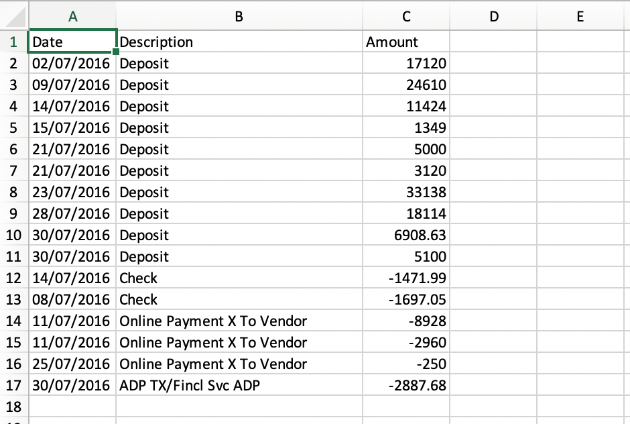Screen dimensions: 630x424
Task: Select amount cell 5000
Action: pos(406,149)
